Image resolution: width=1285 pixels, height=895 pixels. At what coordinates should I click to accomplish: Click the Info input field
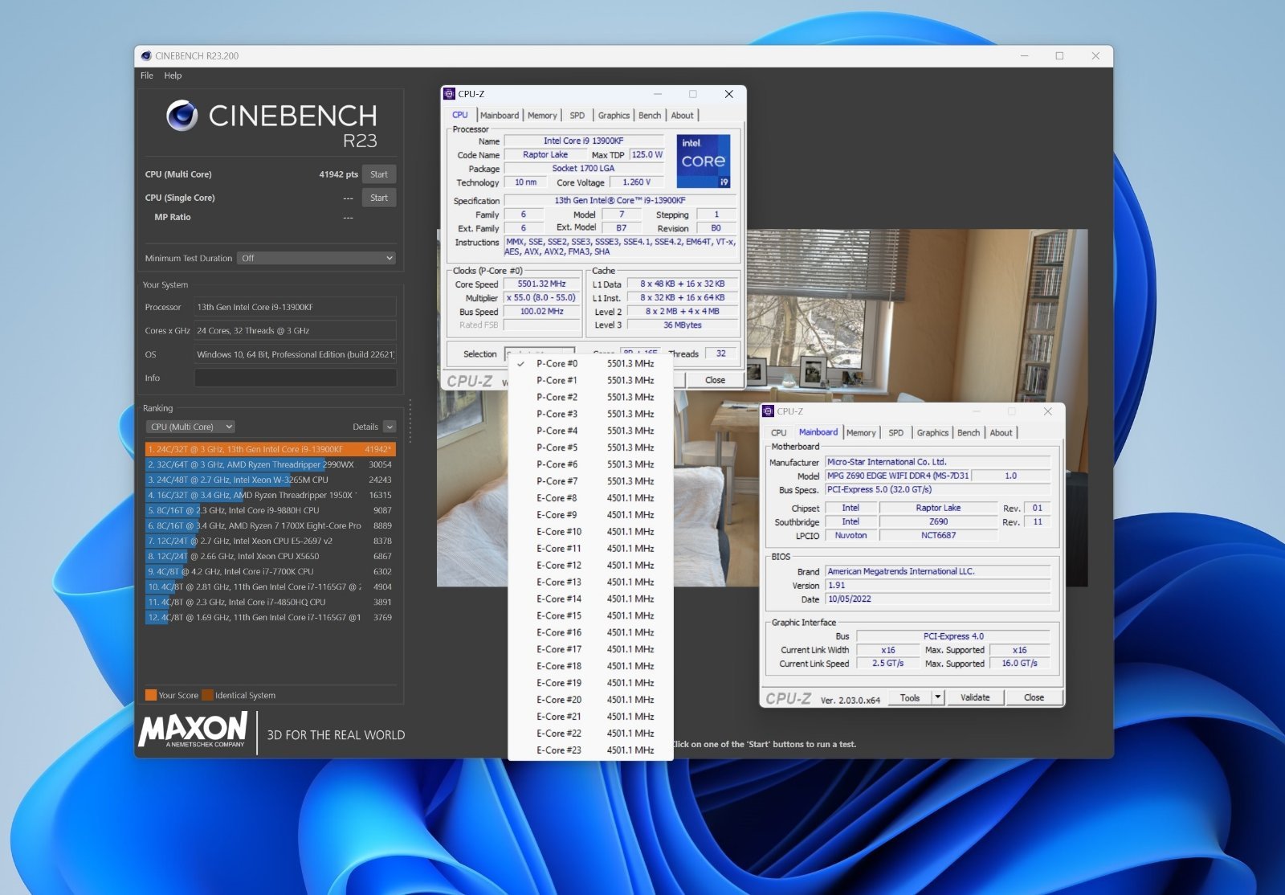tap(295, 378)
